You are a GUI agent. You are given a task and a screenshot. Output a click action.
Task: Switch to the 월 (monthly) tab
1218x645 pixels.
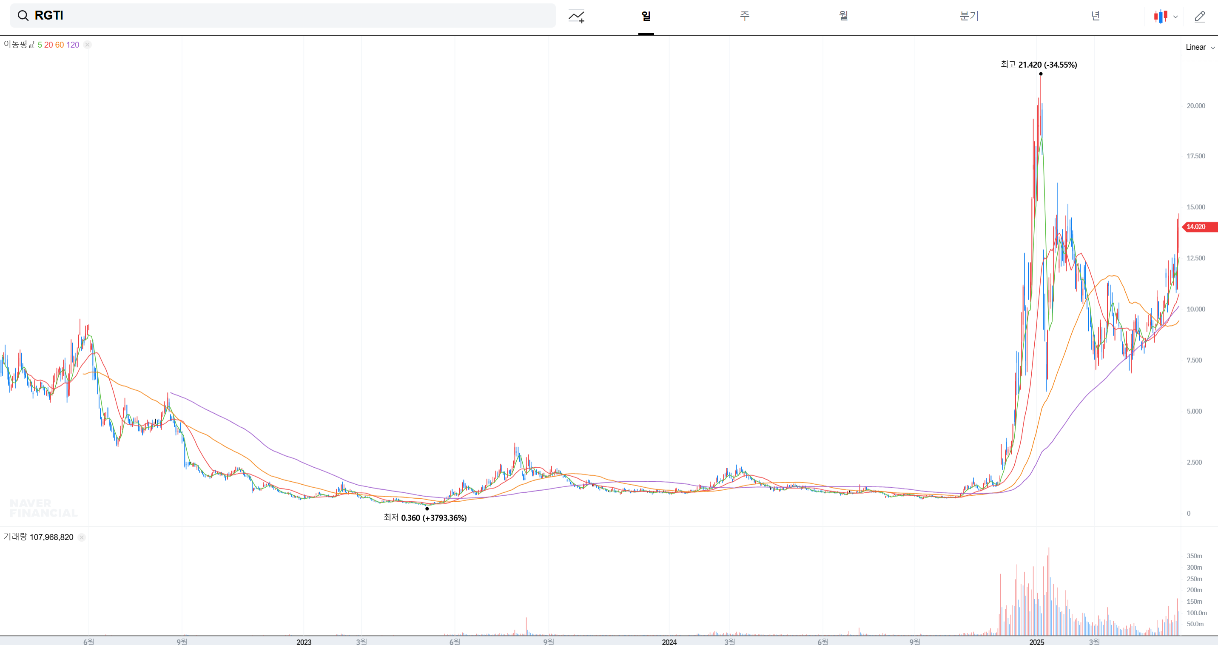pyautogui.click(x=843, y=16)
